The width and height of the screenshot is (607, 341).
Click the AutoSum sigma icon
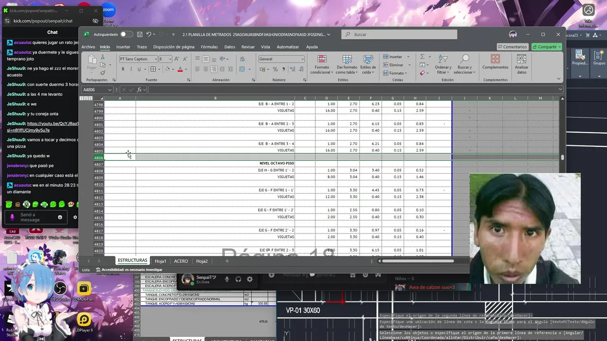[422, 57]
